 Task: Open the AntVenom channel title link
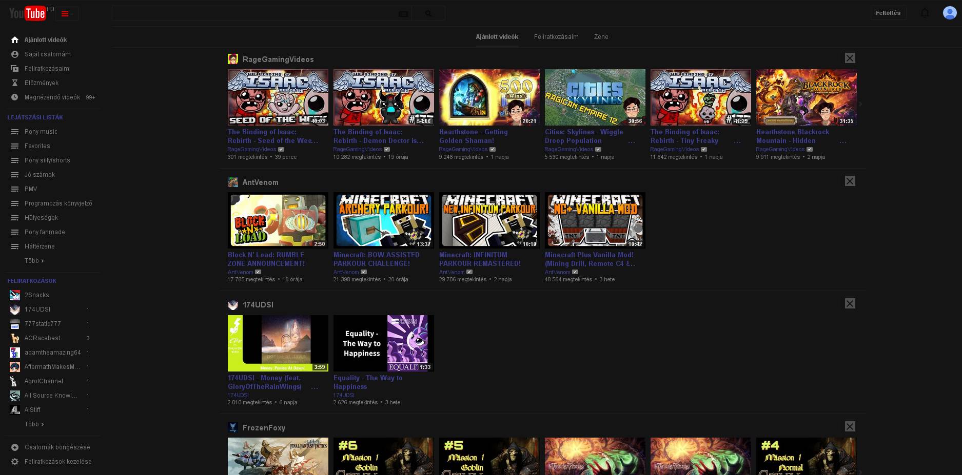261,182
